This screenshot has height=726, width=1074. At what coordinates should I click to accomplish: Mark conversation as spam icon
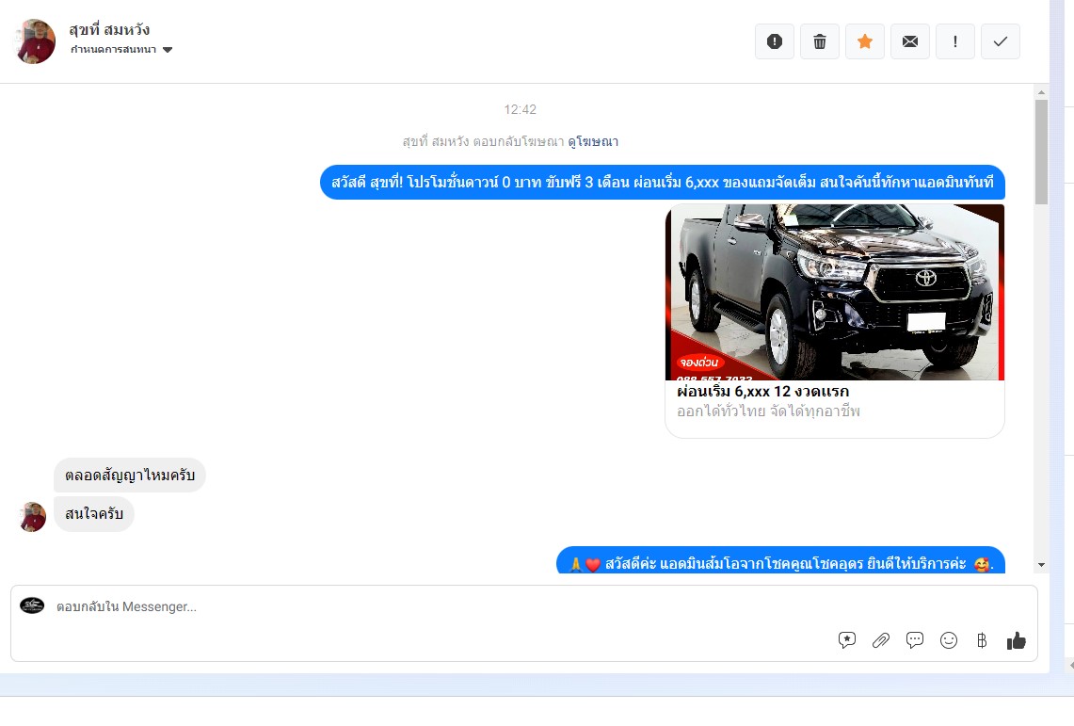[x=775, y=41]
